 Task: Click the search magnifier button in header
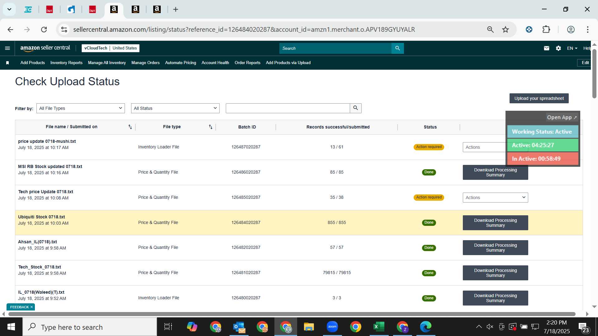click(x=397, y=48)
